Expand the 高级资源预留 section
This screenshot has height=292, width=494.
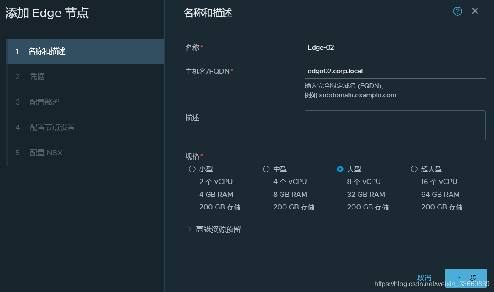[218, 229]
